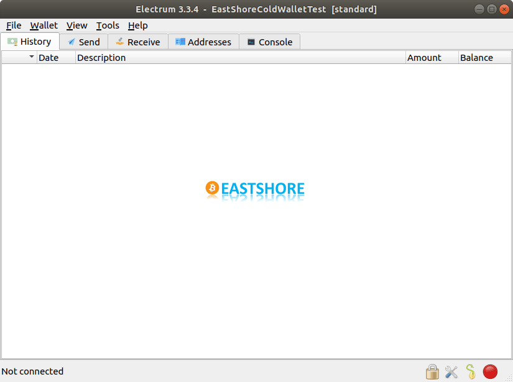Switch to the Console tab

tap(270, 42)
